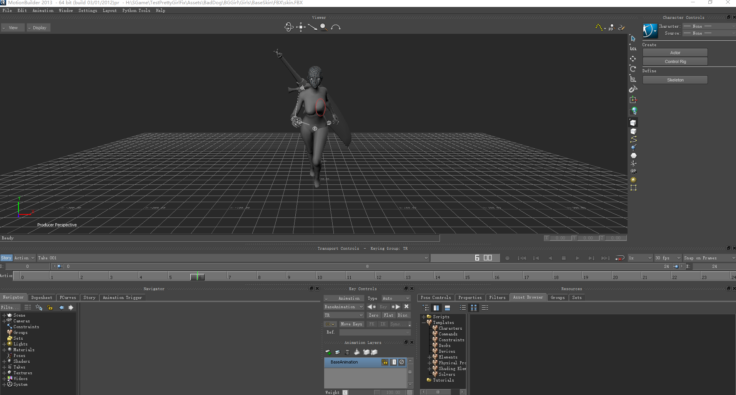
Task: Click the Control Rig button
Action: [675, 61]
